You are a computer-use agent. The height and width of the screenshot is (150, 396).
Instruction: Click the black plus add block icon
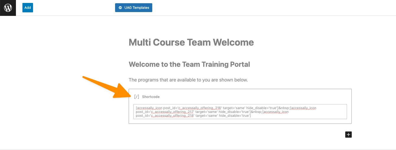[348, 134]
